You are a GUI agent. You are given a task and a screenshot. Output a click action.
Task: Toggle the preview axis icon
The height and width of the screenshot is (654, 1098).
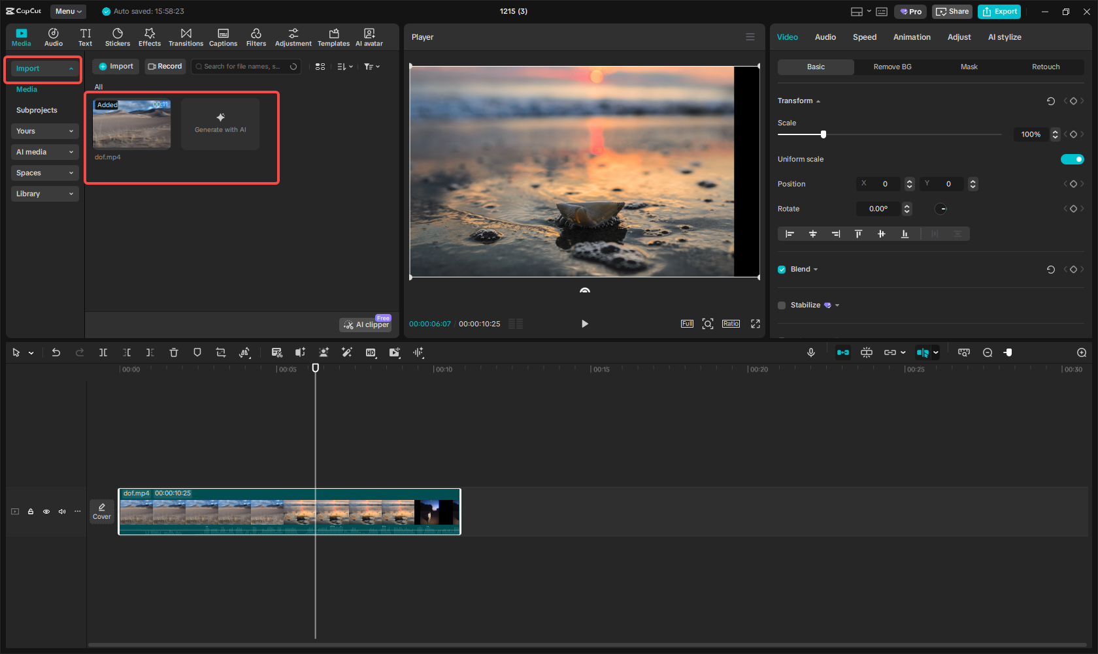click(x=923, y=352)
